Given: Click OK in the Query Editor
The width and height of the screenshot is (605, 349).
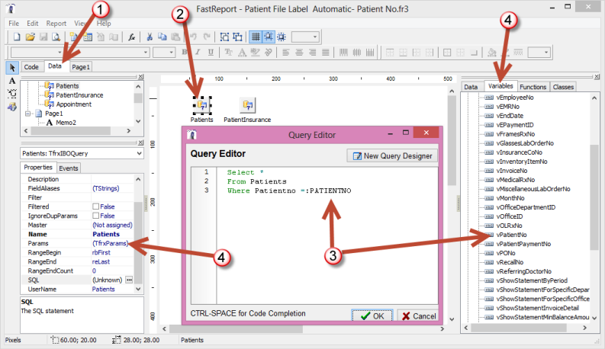Looking at the screenshot, I should (372, 316).
